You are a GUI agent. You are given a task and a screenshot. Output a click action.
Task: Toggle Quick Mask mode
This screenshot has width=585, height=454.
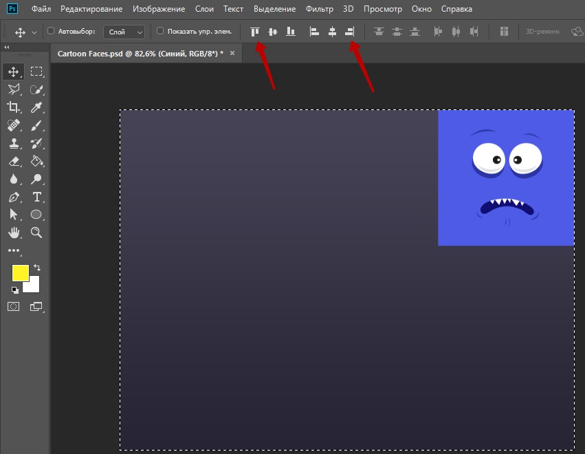click(14, 307)
